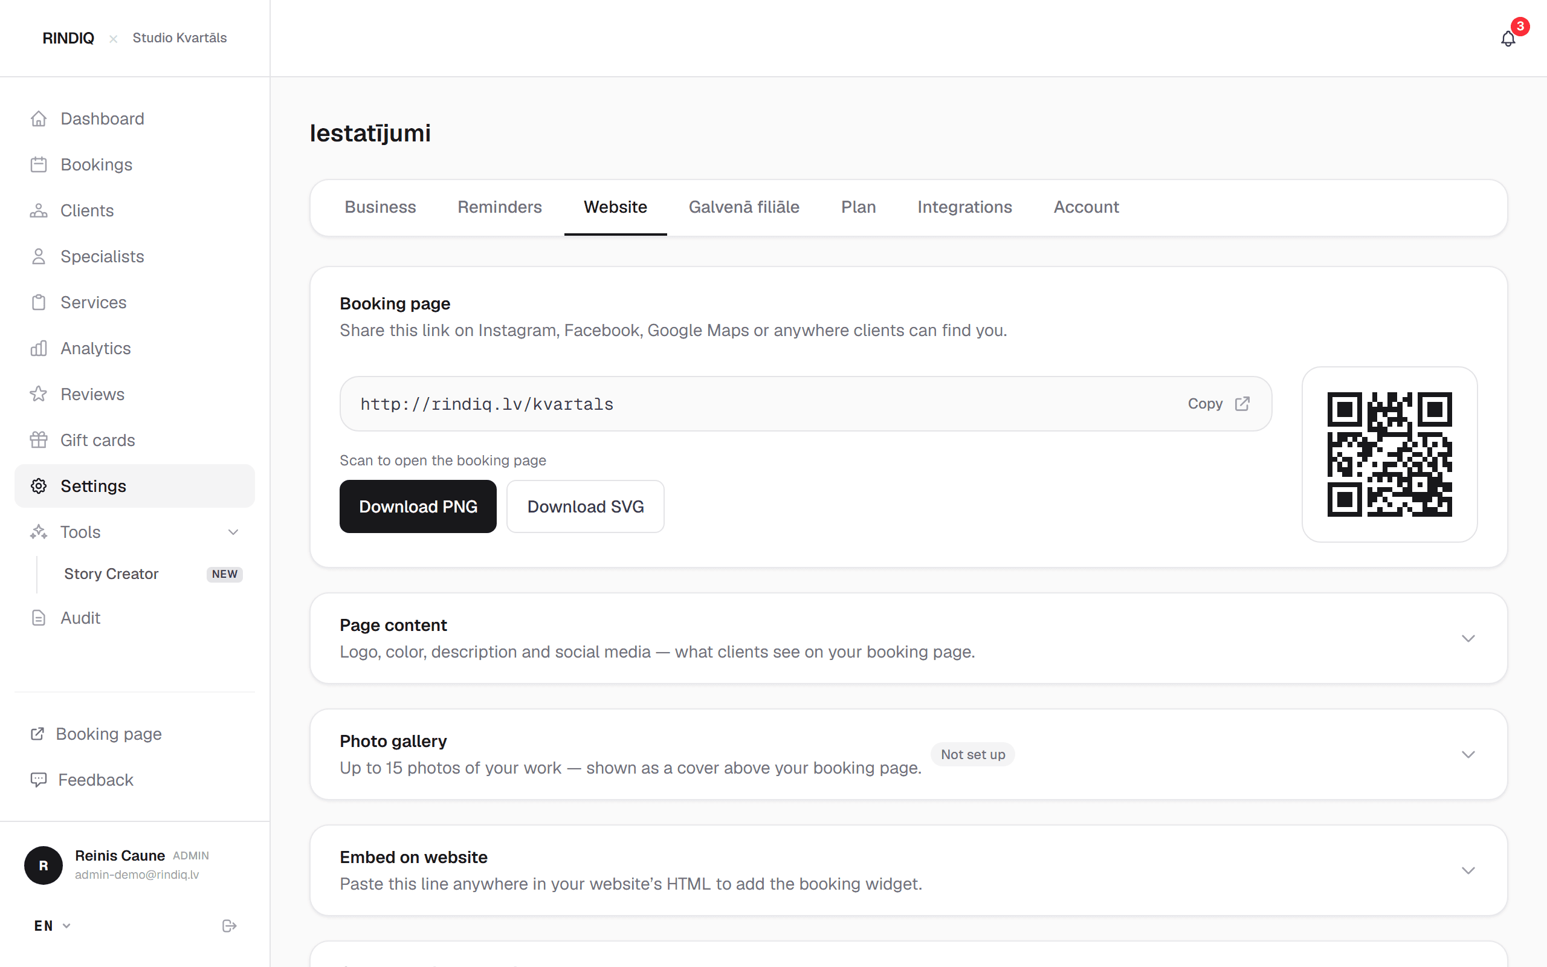
Task: Select the Website tab
Action: [x=615, y=207]
